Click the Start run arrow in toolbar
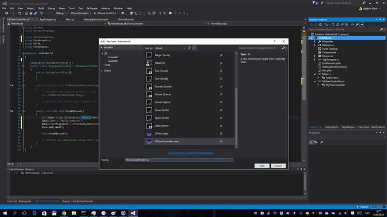Screen dimensions: 387x217 pyautogui.click(x=94, y=13)
